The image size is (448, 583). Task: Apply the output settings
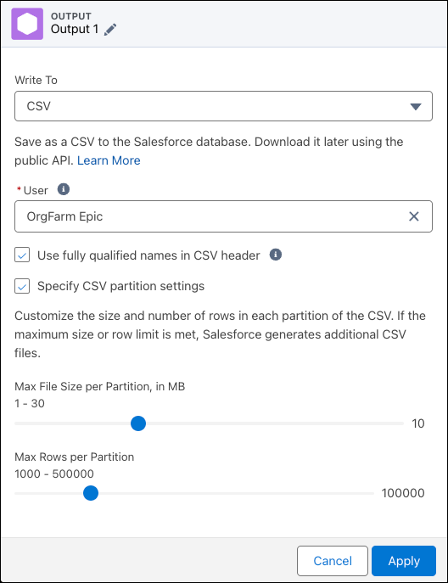pos(404,561)
